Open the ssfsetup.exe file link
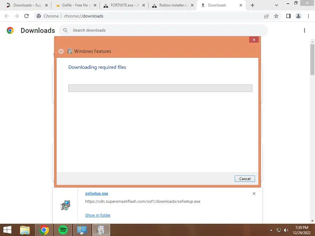 pos(97,194)
